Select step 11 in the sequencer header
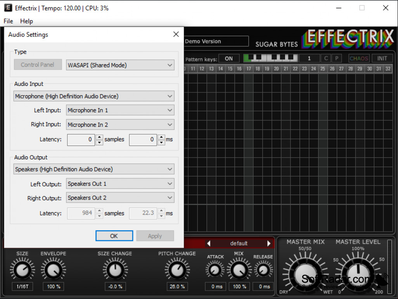398x299 pixels. pos(193,69)
